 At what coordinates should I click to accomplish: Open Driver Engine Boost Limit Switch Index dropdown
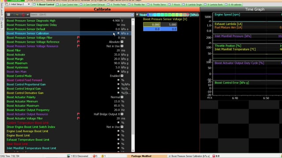[122, 127]
